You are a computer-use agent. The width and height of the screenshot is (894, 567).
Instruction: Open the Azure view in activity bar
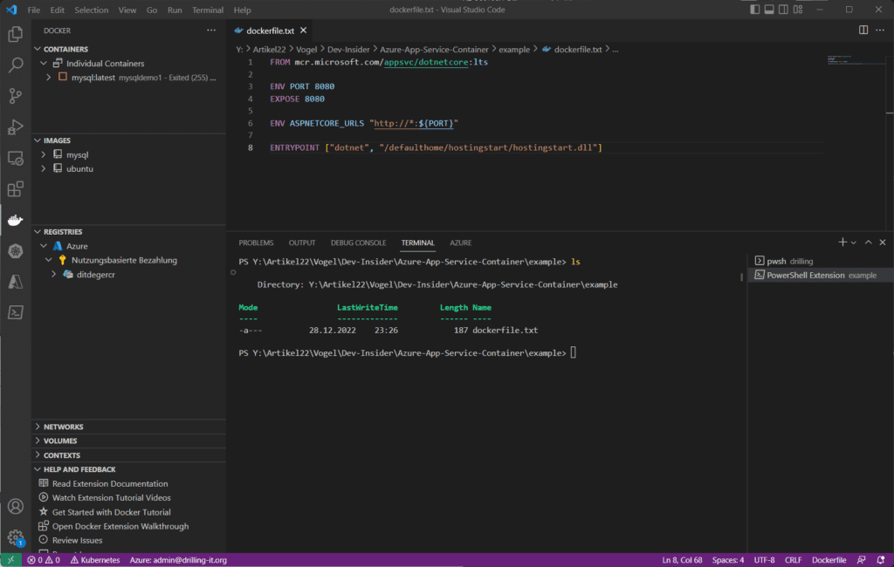[x=16, y=282]
